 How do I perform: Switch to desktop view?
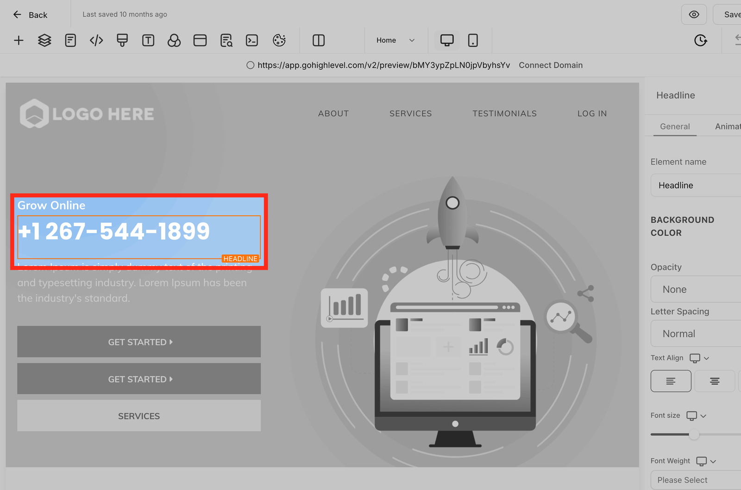click(x=447, y=41)
